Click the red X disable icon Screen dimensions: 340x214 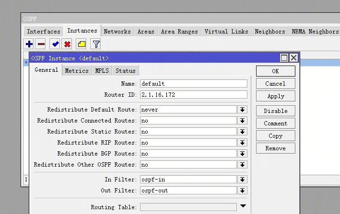point(67,44)
